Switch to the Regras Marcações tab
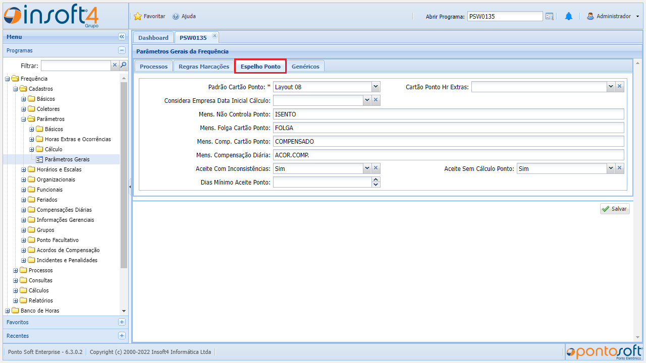The height and width of the screenshot is (363, 646). click(204, 67)
